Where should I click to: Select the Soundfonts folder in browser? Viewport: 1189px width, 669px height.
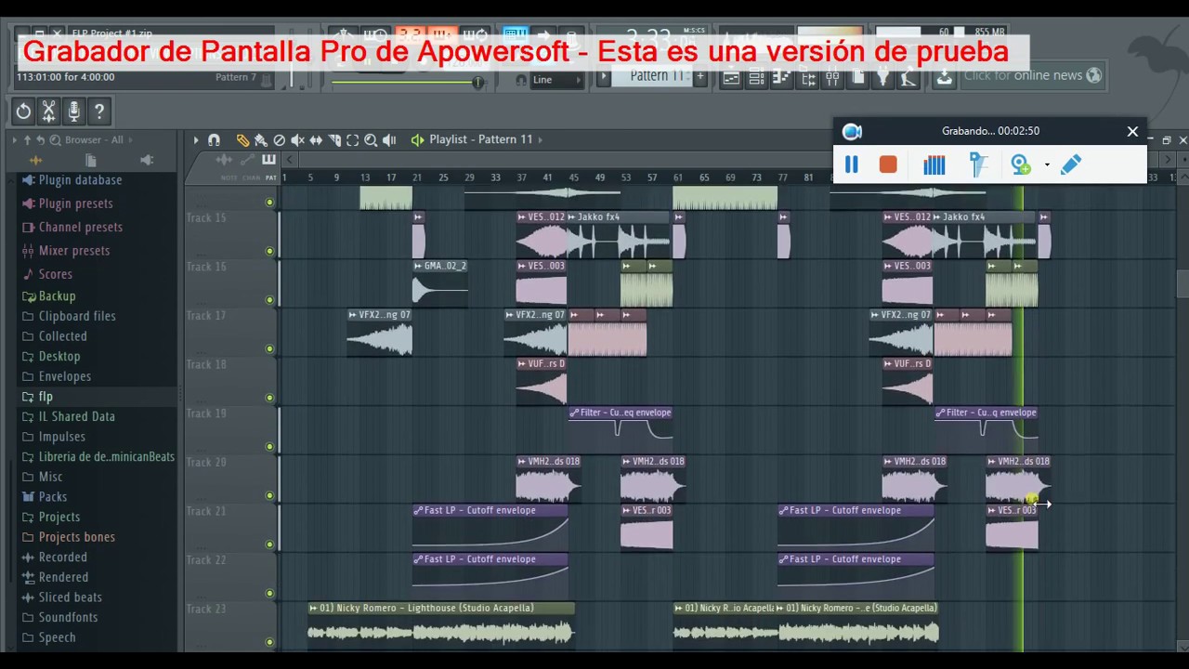(68, 618)
